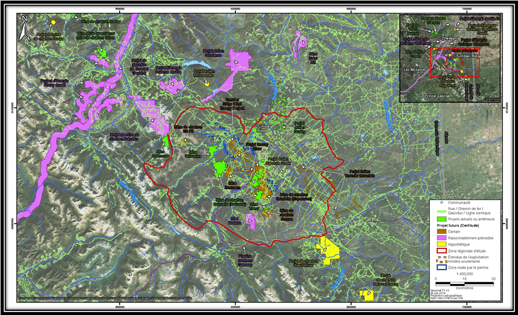518x315 pixels.
Task: Click the kilometre scale bar
Action: click(465, 282)
